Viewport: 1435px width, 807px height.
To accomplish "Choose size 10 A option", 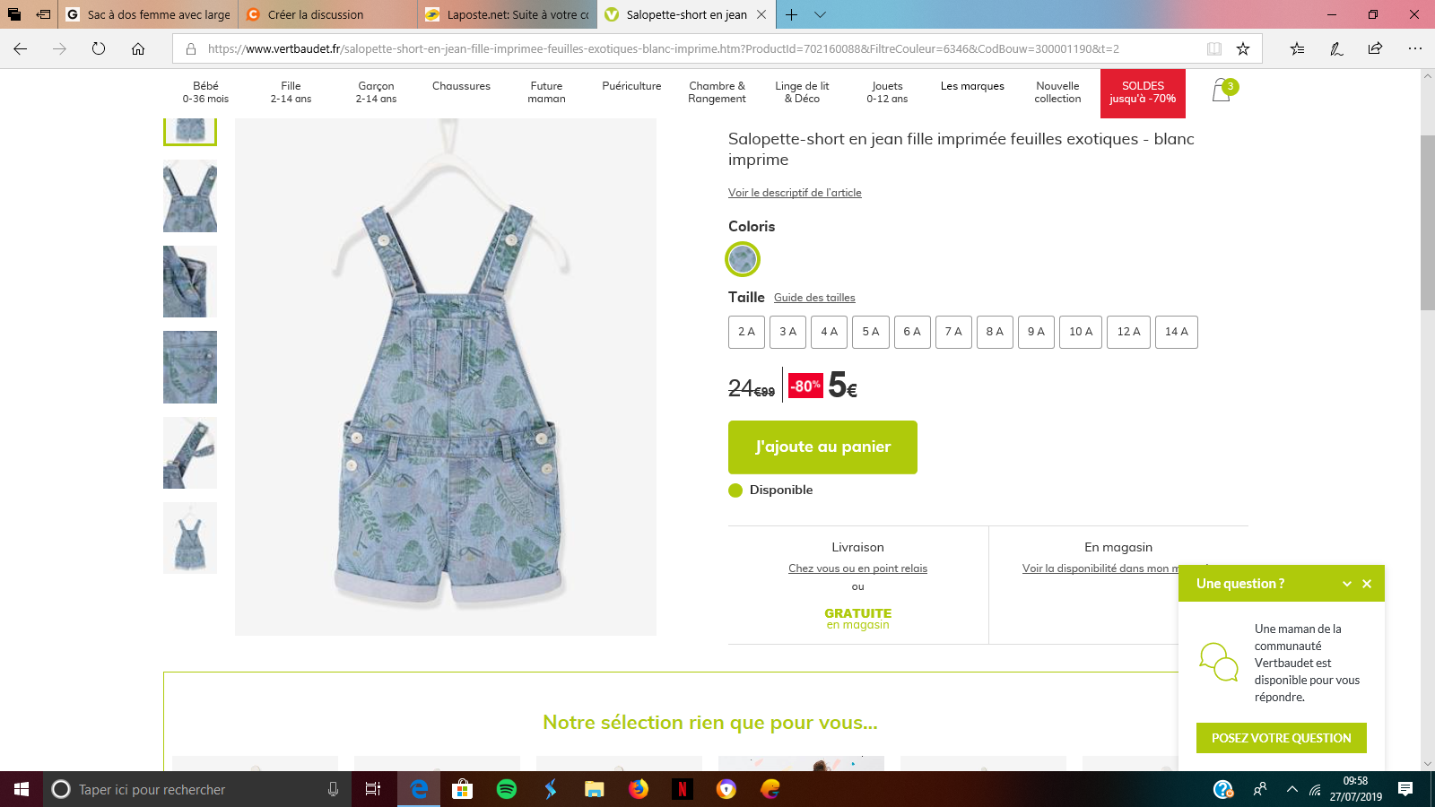I will (1080, 332).
